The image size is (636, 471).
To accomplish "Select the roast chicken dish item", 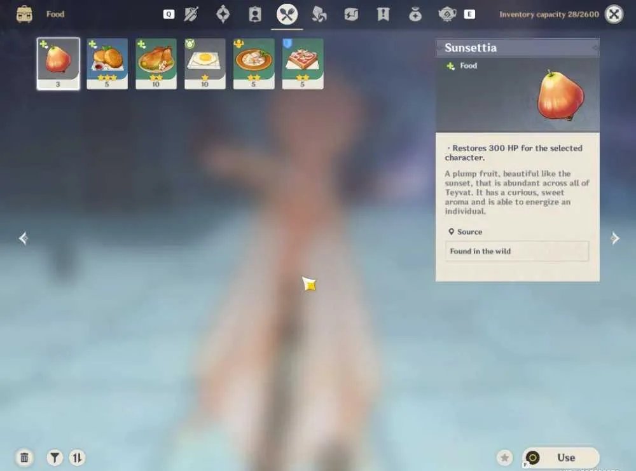I will tap(156, 64).
